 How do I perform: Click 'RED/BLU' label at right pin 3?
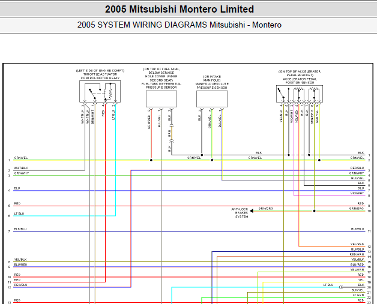click(x=357, y=168)
